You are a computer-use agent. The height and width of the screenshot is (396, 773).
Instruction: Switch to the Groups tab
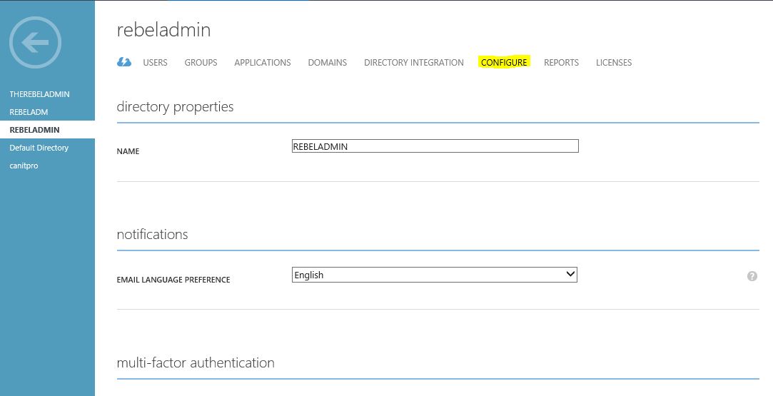pos(201,63)
